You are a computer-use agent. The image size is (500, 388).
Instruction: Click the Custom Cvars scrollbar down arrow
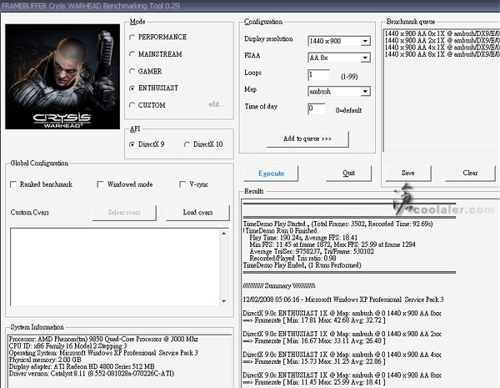tap(224, 301)
